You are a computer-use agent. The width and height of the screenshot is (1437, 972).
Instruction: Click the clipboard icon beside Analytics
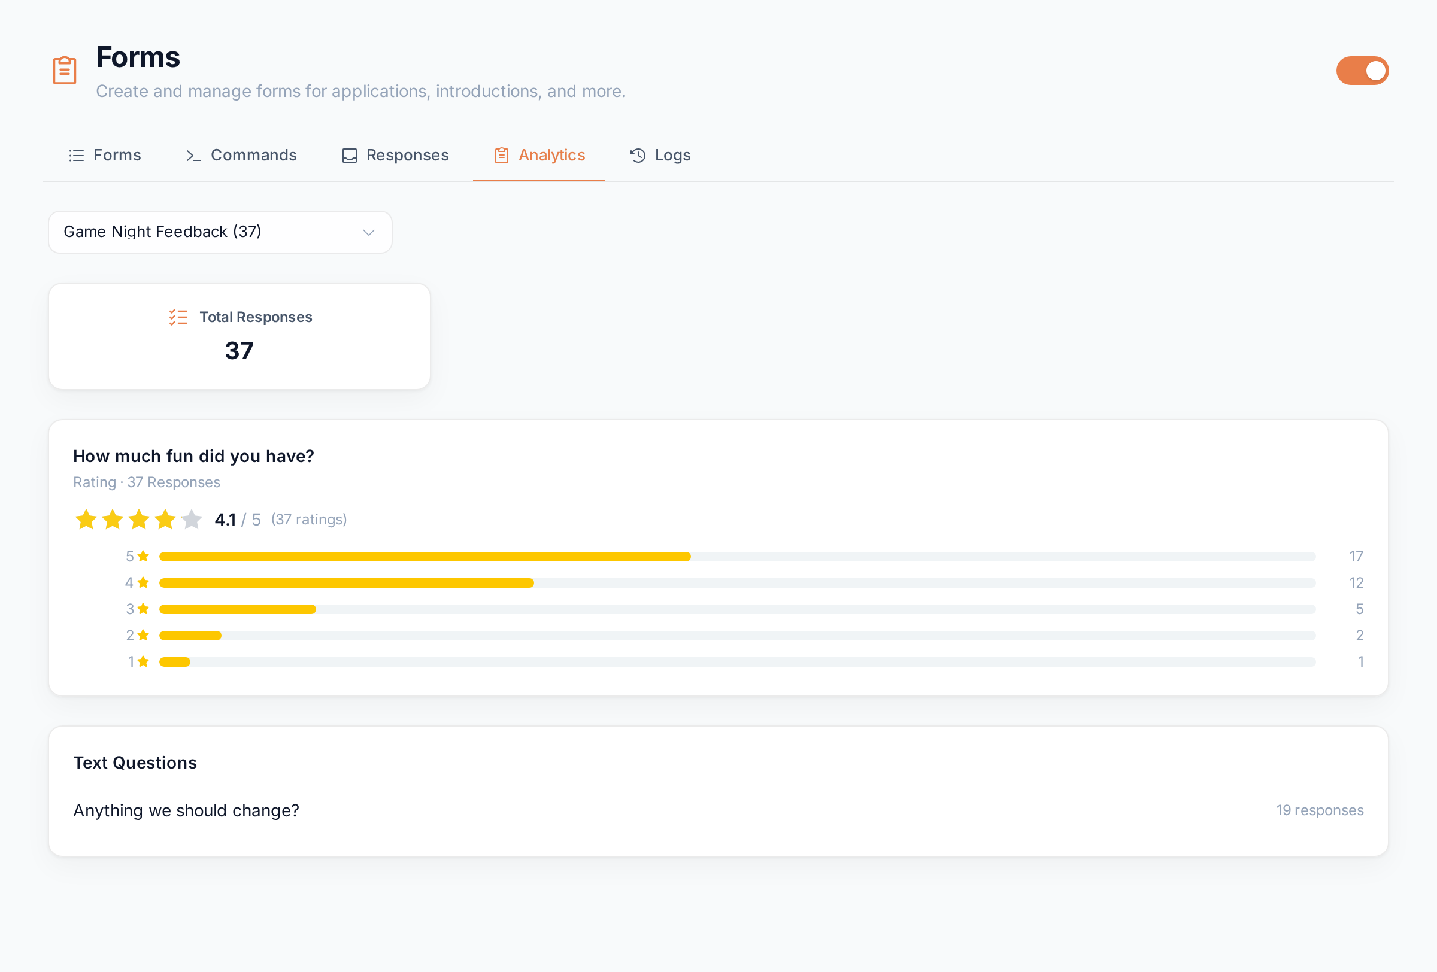point(502,156)
